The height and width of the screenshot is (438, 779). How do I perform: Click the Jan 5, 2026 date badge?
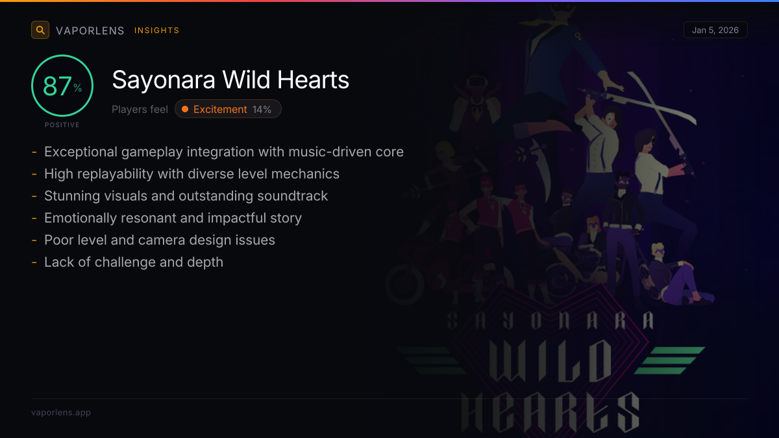click(715, 30)
